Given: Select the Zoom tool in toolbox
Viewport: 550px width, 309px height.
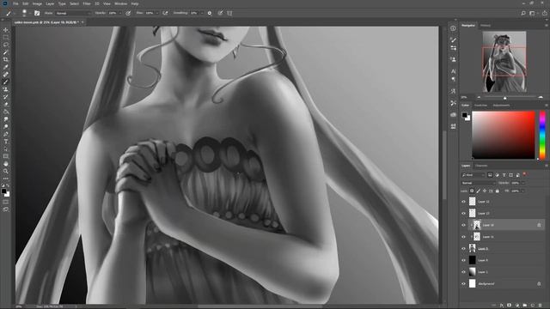Looking at the screenshot, I should click(6, 171).
